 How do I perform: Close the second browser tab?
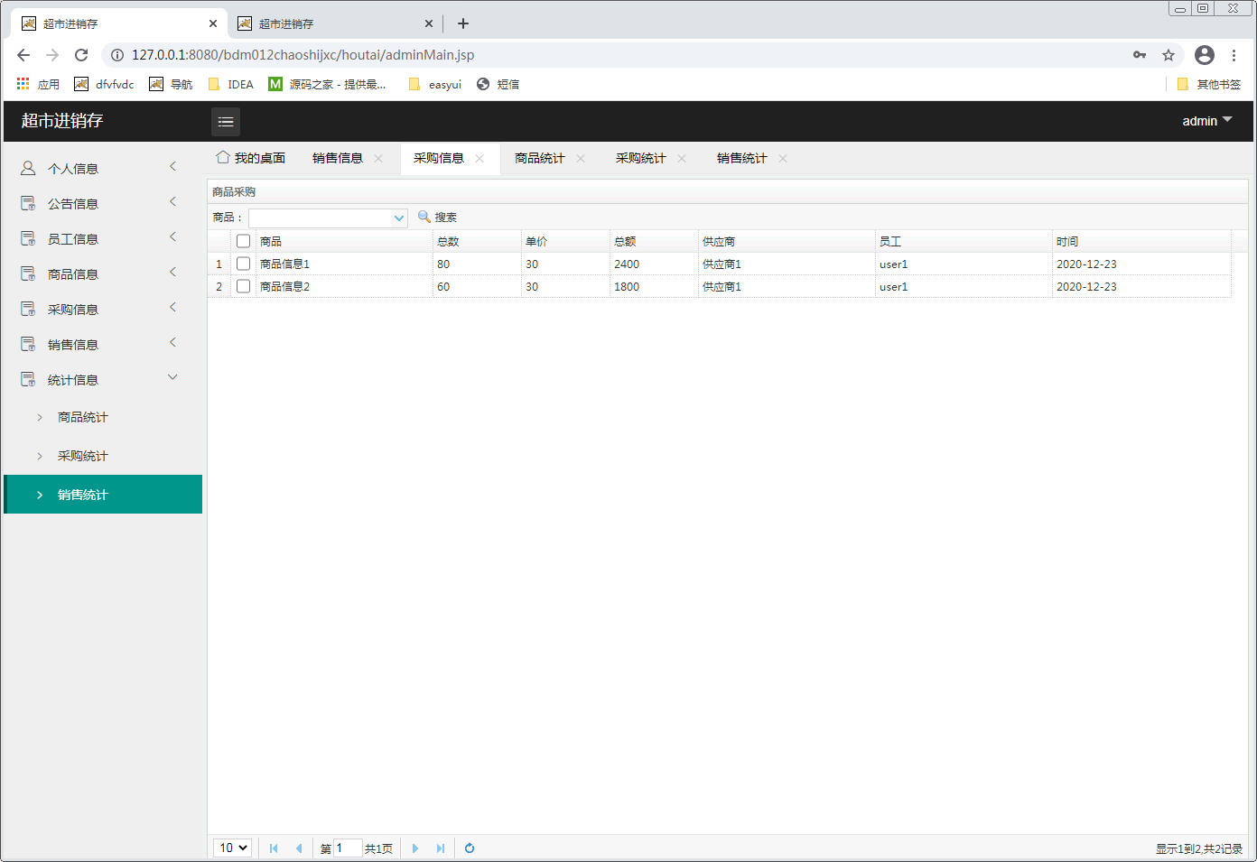(429, 24)
